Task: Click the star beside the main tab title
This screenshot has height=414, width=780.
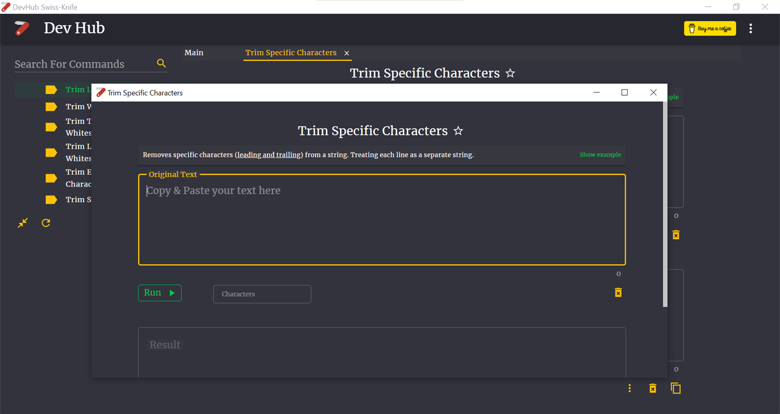Action: (510, 74)
